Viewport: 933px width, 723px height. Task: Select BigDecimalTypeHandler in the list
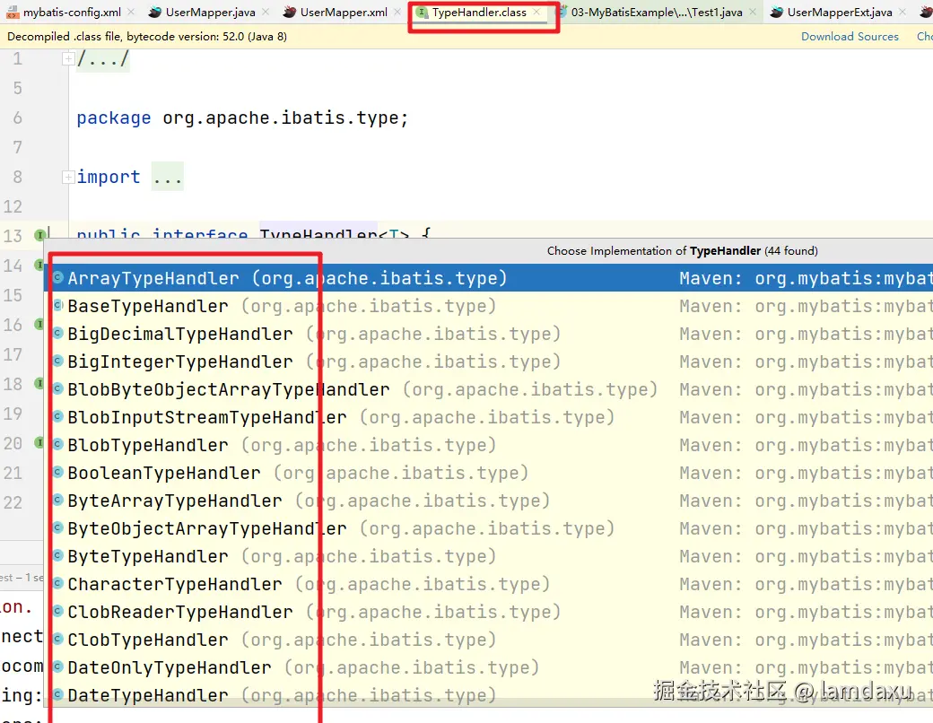click(489, 334)
